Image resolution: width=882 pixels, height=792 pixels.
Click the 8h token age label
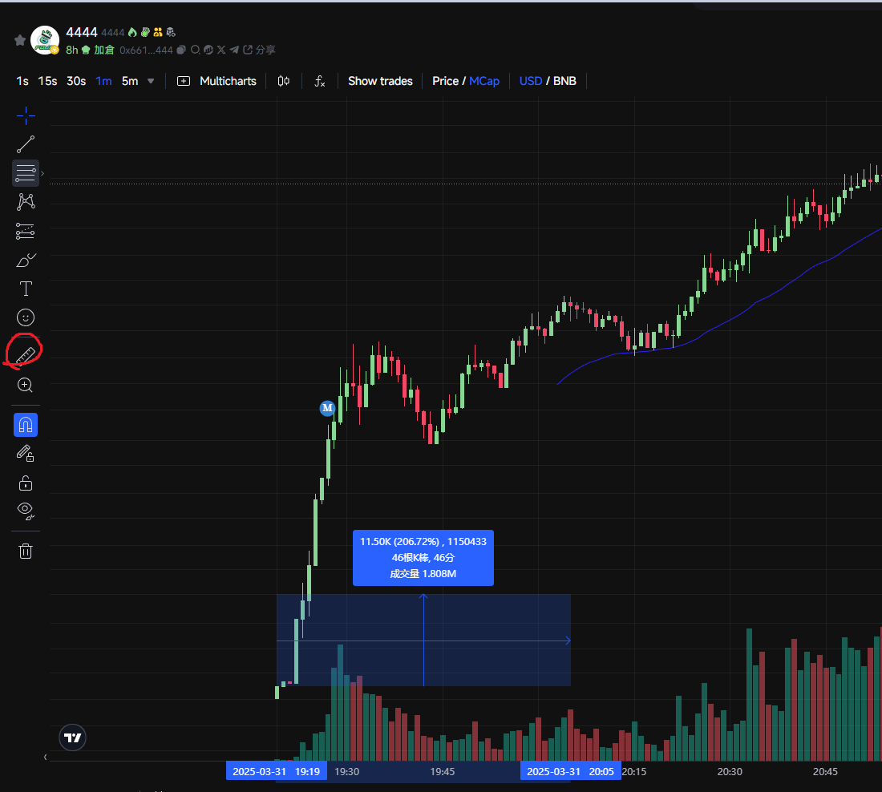tap(72, 50)
